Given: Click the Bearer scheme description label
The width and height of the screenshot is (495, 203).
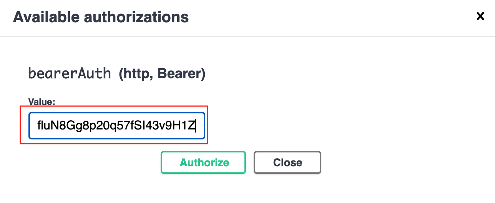Looking at the screenshot, I should click(x=162, y=74).
